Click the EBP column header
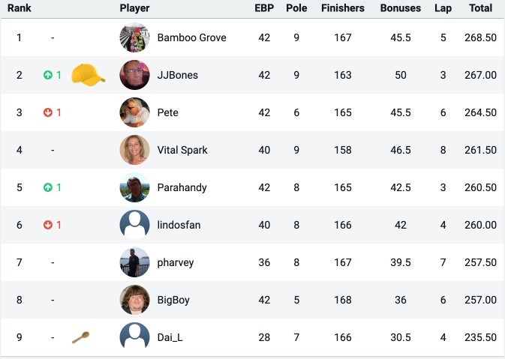Viewport: 505px width, 359px height. click(x=264, y=8)
